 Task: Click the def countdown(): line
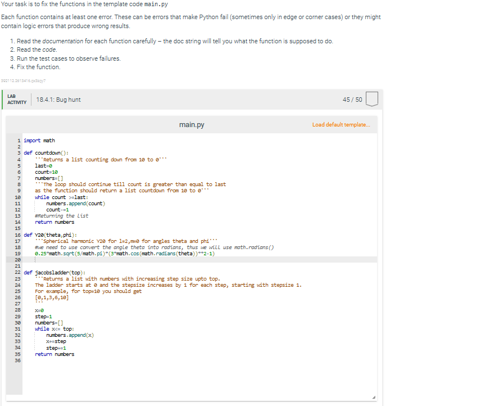[x=46, y=153]
